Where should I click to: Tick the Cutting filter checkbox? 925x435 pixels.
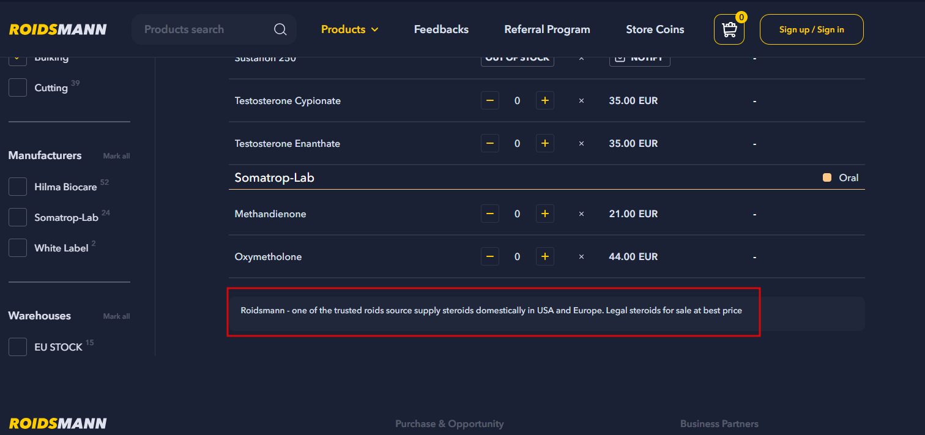pyautogui.click(x=18, y=87)
